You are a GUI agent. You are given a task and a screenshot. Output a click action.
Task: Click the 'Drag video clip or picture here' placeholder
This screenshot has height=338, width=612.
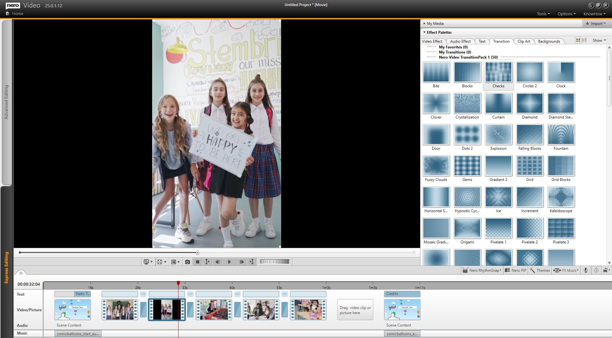[355, 310]
